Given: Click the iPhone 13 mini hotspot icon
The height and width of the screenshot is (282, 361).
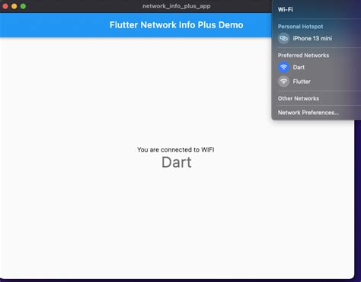Looking at the screenshot, I should tap(283, 38).
